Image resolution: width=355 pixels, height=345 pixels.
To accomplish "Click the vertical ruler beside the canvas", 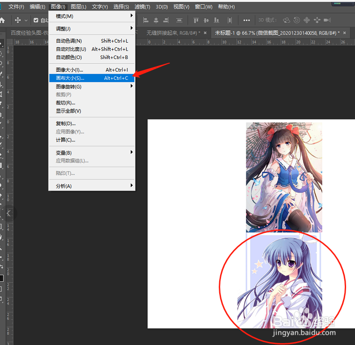I will pos(9,195).
